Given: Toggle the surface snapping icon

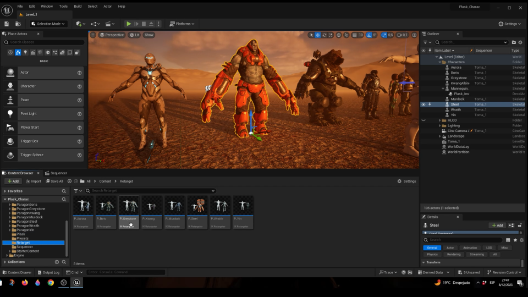Looking at the screenshot, I should pos(346,35).
